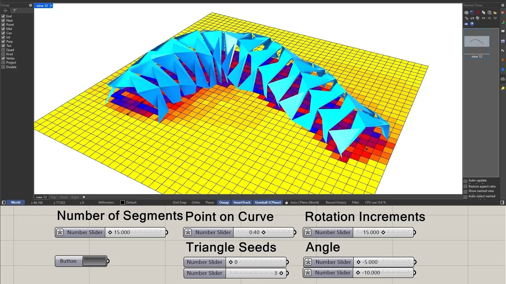Save new named view with camera icon
Viewport: 506px width, 284px height.
click(x=466, y=12)
